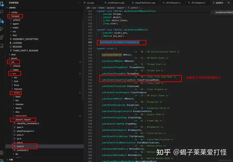The height and width of the screenshot is (162, 233).
Task: Click line number 924 in the gutter
Action: click(x=90, y=42)
